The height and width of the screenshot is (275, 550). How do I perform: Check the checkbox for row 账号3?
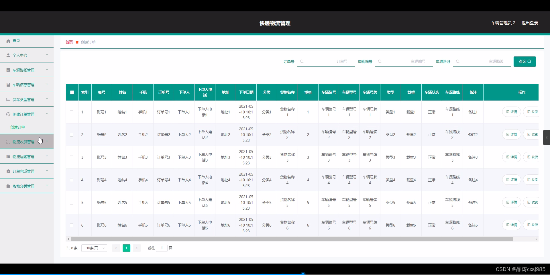(72, 157)
